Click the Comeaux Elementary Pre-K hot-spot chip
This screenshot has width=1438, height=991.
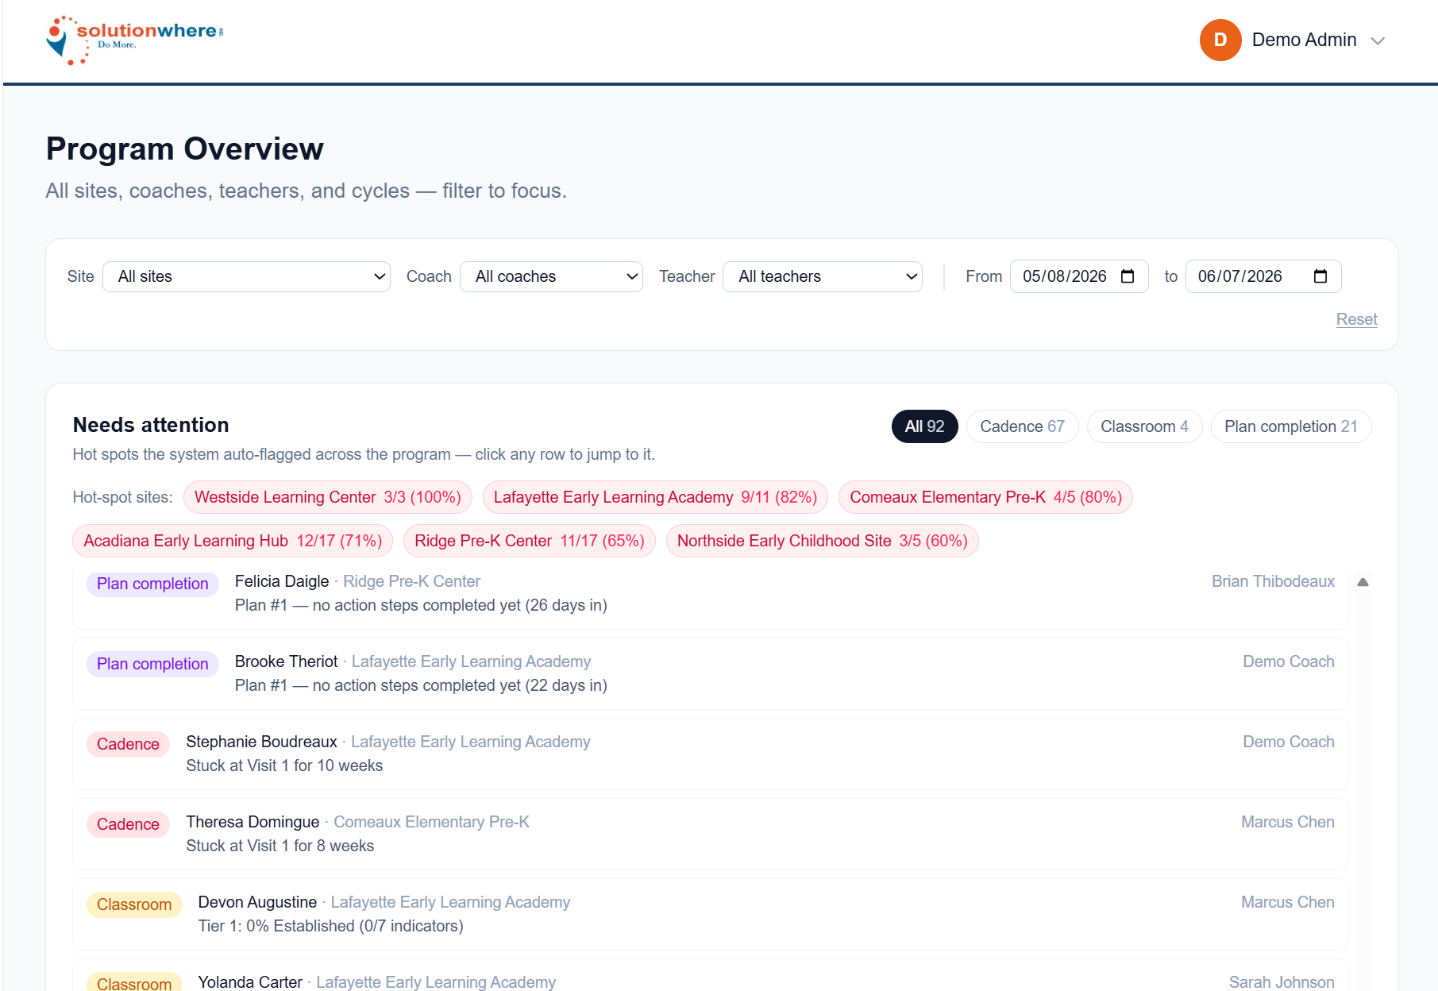pos(985,497)
